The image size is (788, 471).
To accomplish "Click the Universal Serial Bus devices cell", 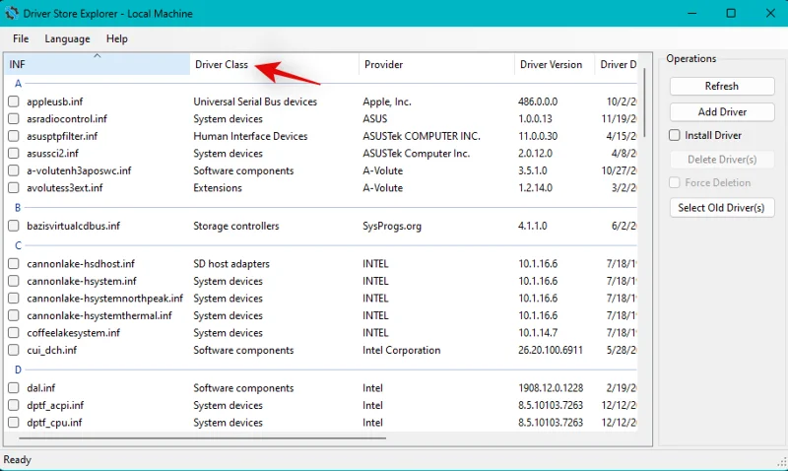I will pos(255,101).
